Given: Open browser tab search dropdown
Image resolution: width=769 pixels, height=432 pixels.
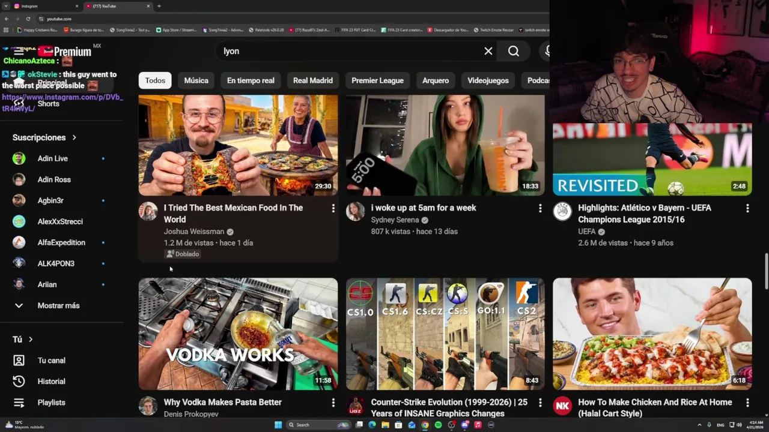Looking at the screenshot, I should pos(7,6).
